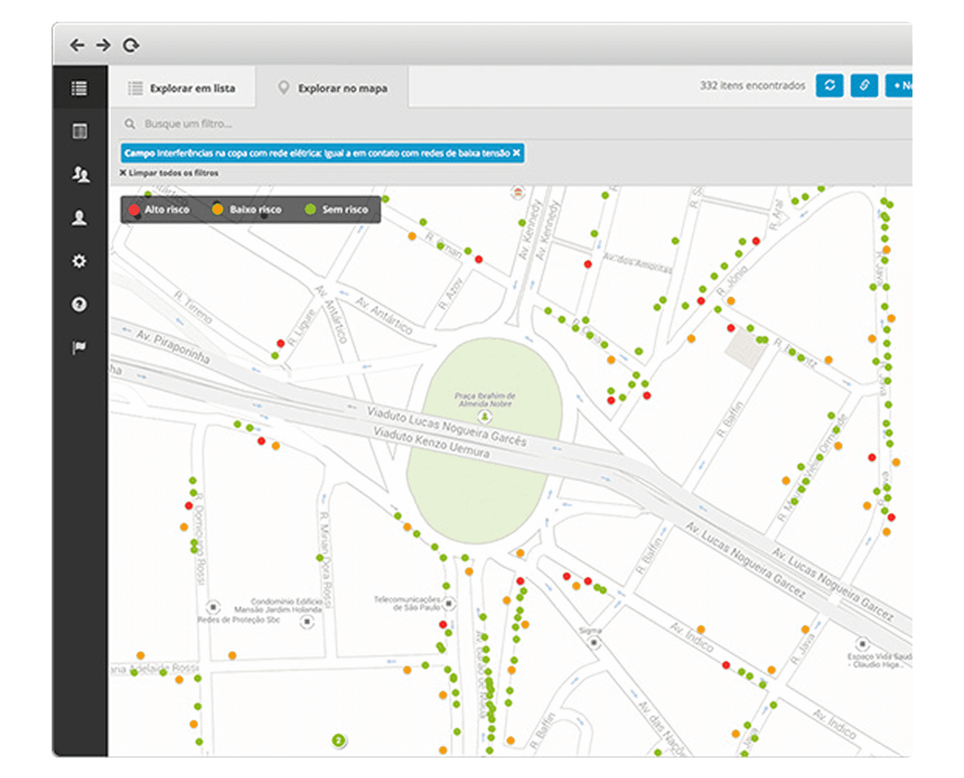Toggle the Sem risco legend item
The height and width of the screenshot is (778, 964).
[x=336, y=210]
